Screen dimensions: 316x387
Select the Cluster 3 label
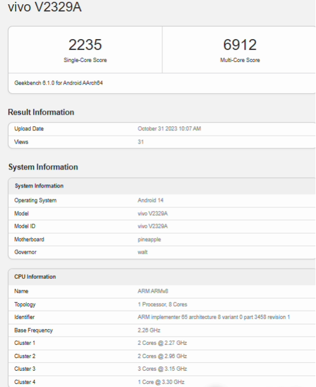tap(25, 369)
